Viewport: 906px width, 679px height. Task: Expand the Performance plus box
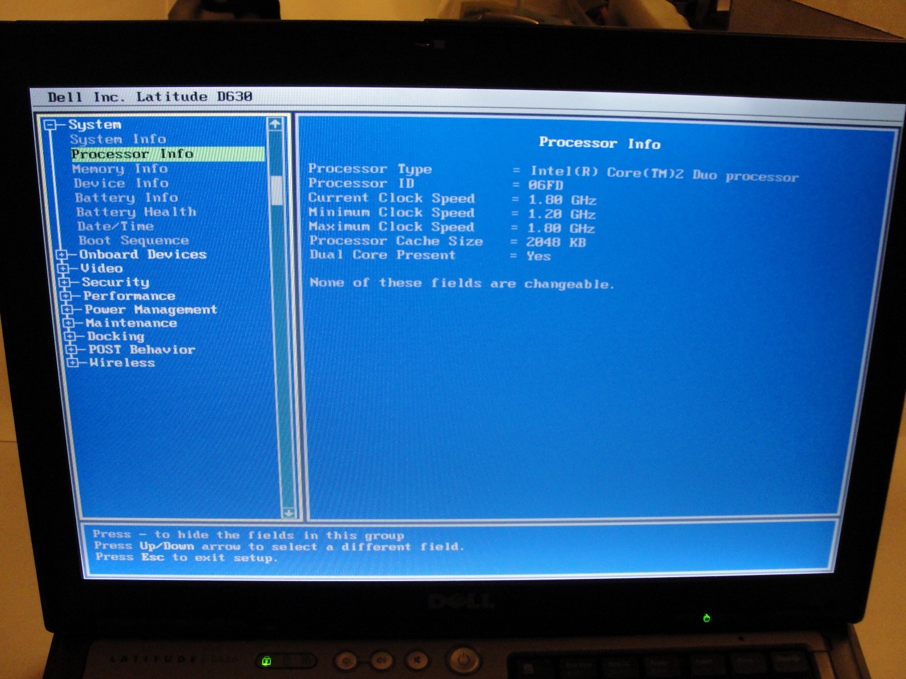[x=66, y=296]
